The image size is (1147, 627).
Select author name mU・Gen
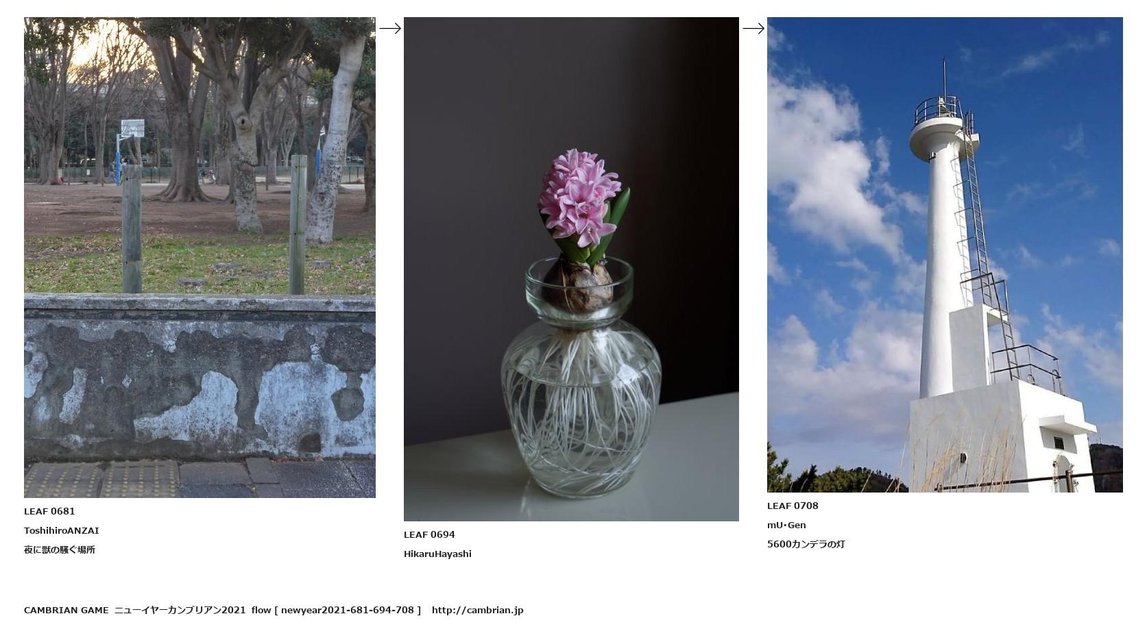pos(786,525)
